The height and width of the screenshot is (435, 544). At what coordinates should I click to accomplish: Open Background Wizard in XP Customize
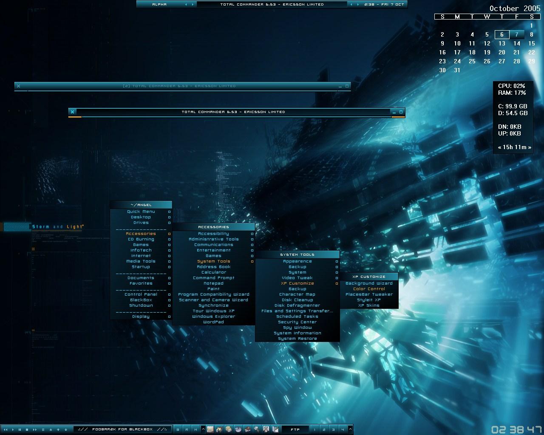[369, 283]
